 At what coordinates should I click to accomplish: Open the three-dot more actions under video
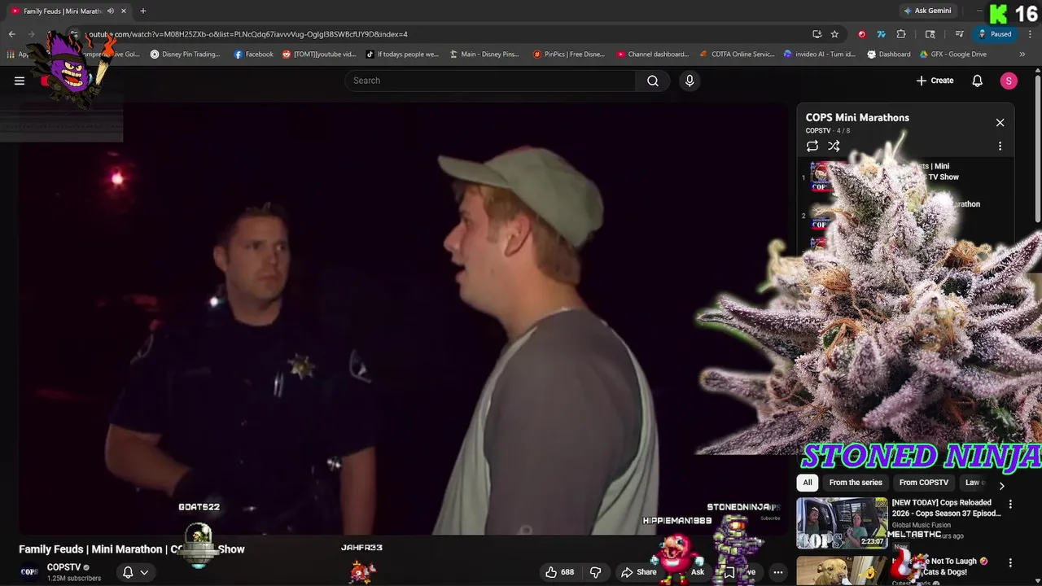tap(778, 572)
